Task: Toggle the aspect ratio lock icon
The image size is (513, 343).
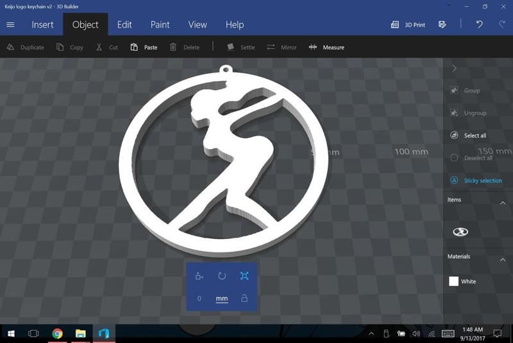Action: tap(244, 299)
